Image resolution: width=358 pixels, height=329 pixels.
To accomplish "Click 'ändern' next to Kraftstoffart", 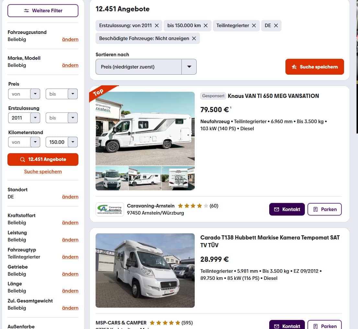I will point(70,223).
